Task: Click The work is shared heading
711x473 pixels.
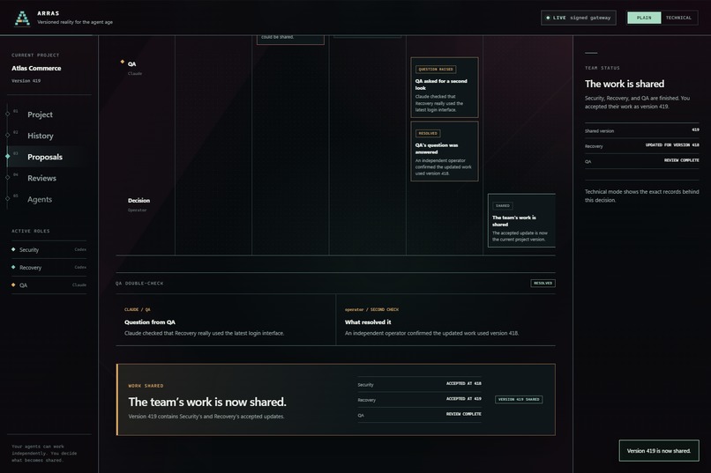Action: point(625,85)
